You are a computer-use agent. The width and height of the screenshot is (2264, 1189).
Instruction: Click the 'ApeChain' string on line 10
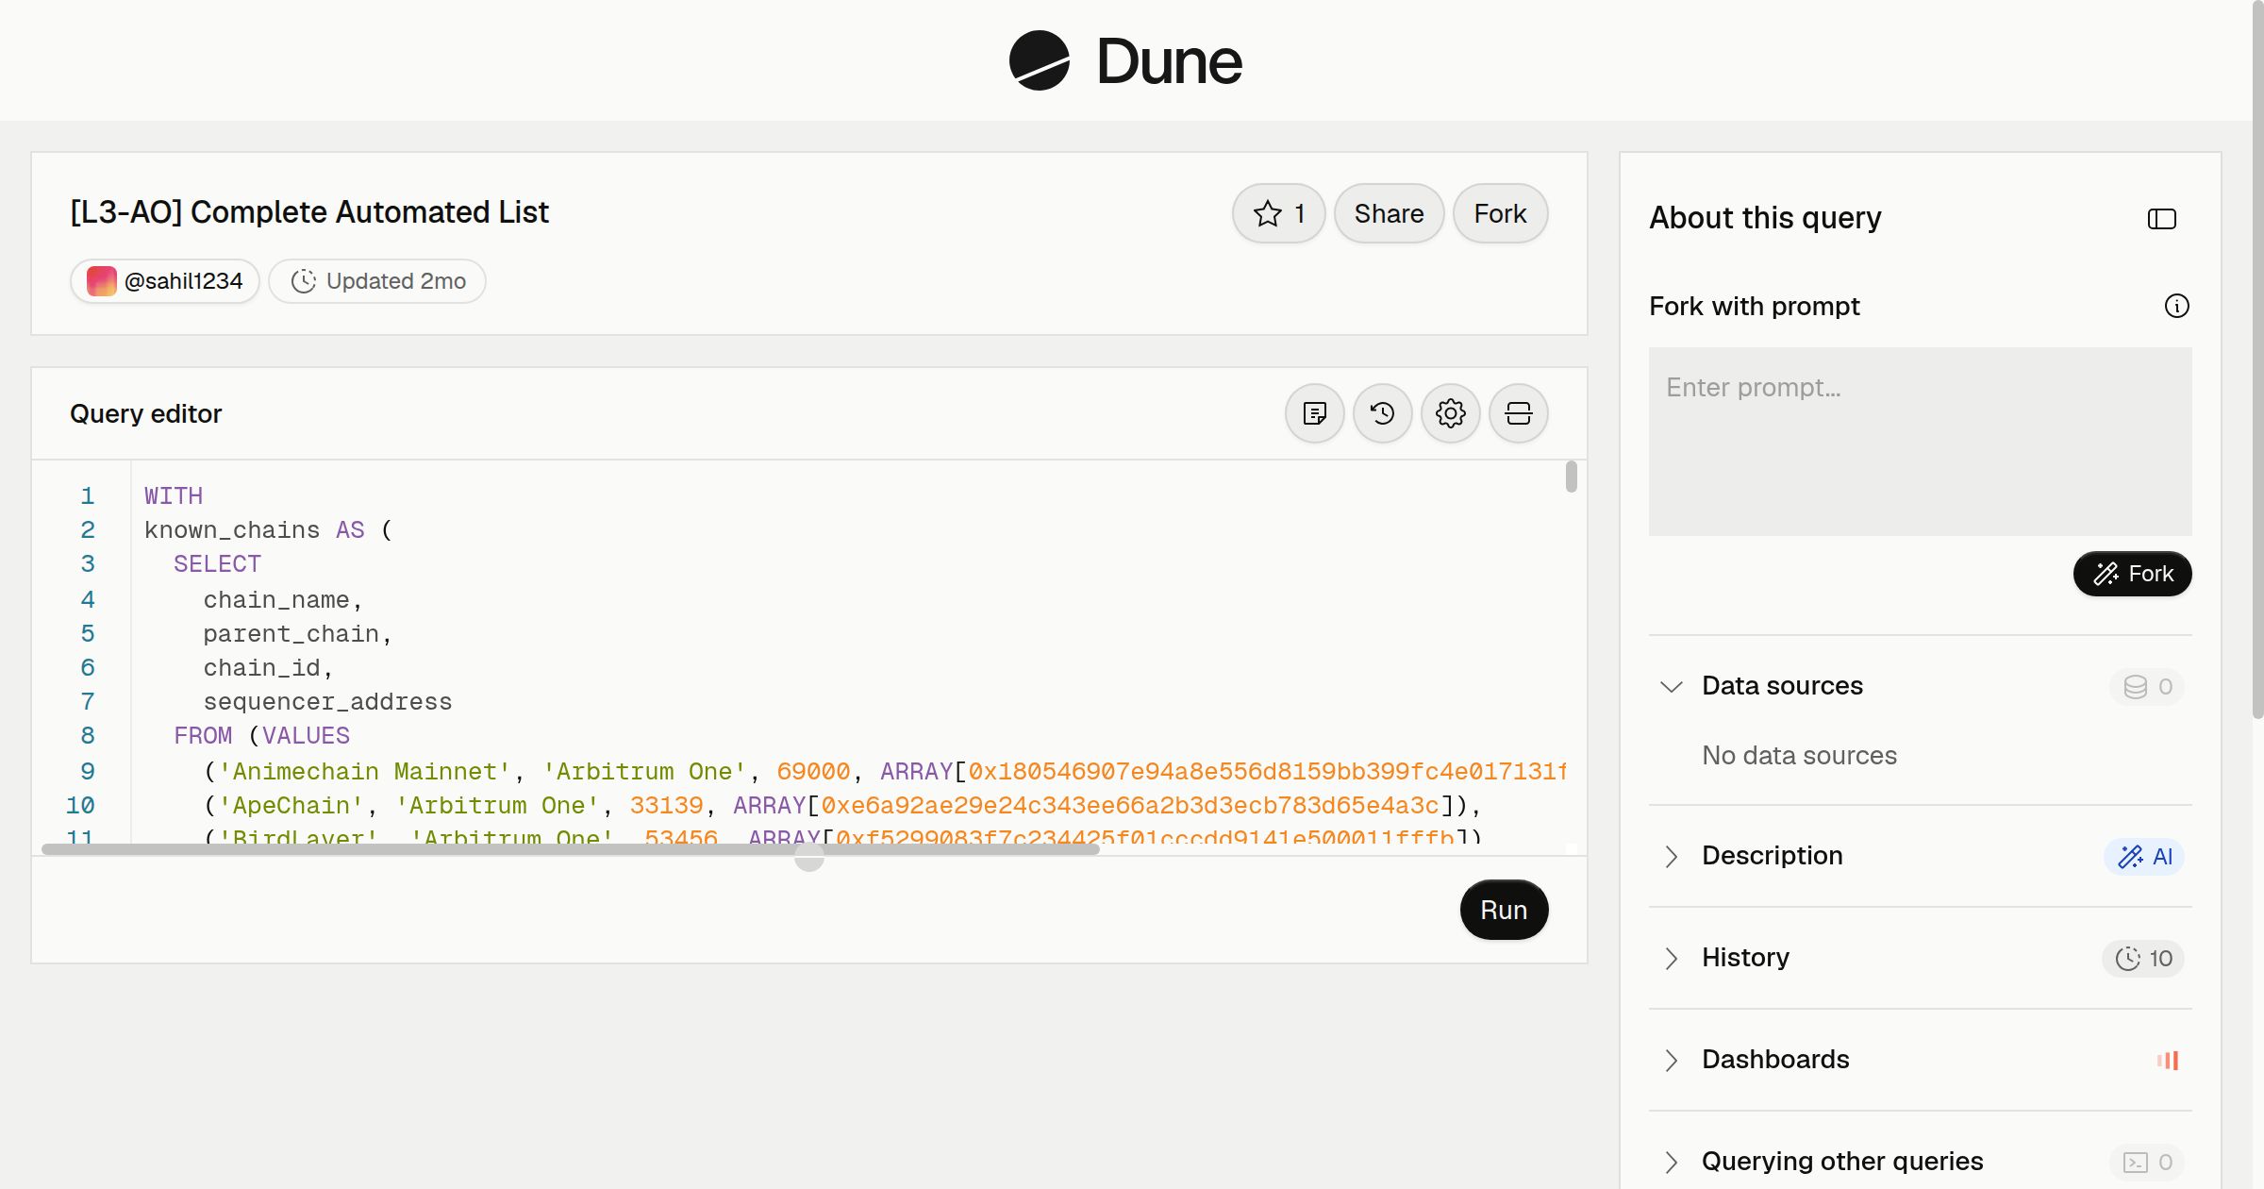click(x=291, y=806)
